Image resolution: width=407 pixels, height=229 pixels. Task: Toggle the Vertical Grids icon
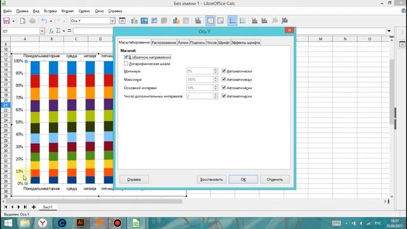[242, 21]
